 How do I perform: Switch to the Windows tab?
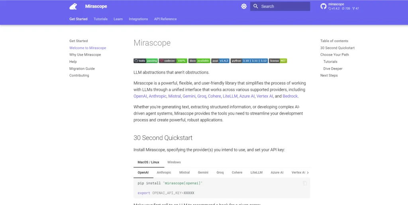tap(174, 162)
